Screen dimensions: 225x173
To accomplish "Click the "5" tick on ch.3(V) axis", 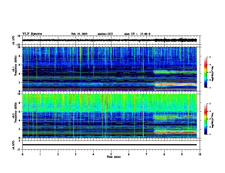I will [20, 141].
